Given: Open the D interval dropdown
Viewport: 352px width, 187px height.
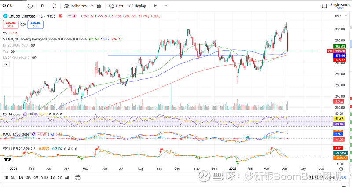Looking at the screenshot, I should click(42, 6).
